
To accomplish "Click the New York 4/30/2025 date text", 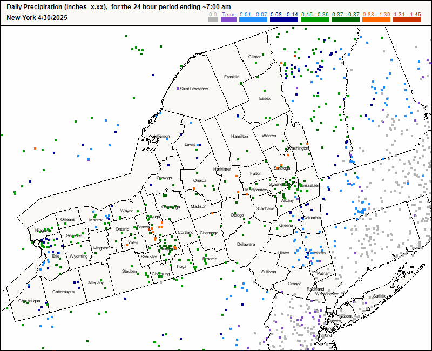I will coord(37,18).
